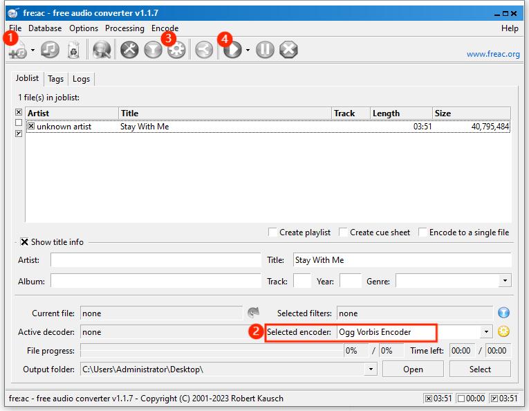This screenshot has height=411, width=529.
Task: Click into the Album input field
Action: tap(156, 281)
